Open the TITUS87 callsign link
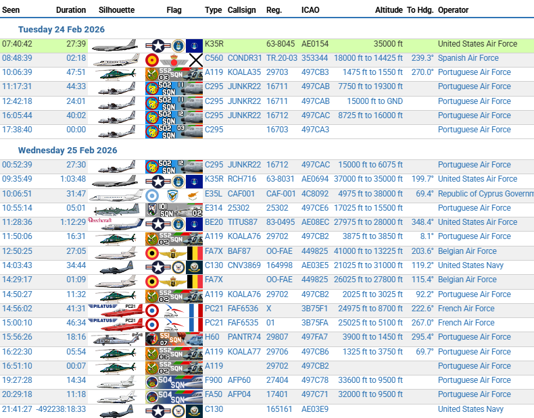 tap(245, 222)
